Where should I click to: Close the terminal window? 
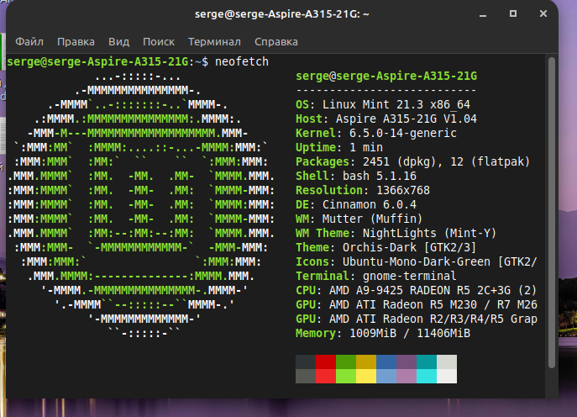tap(543, 13)
